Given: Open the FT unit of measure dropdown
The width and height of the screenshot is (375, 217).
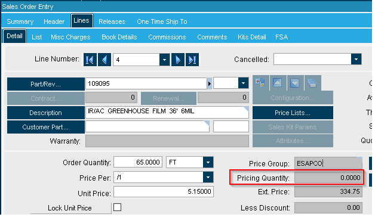Looking at the screenshot, I should tap(208, 163).
